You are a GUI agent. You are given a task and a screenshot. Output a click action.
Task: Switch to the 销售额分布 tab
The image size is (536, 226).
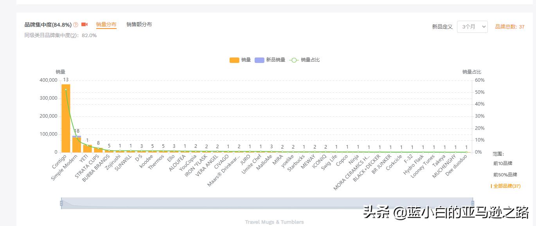[139, 25]
